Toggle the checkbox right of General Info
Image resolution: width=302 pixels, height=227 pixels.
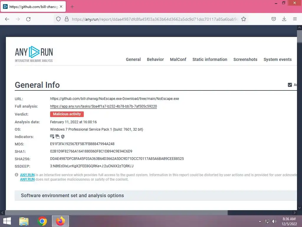coord(290,85)
